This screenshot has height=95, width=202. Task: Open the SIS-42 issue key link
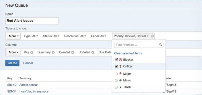click(12, 85)
